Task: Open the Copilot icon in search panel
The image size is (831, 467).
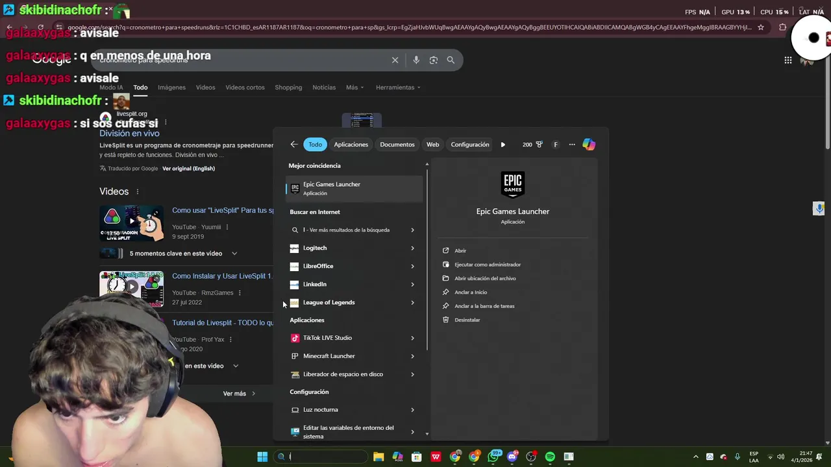Action: click(589, 145)
